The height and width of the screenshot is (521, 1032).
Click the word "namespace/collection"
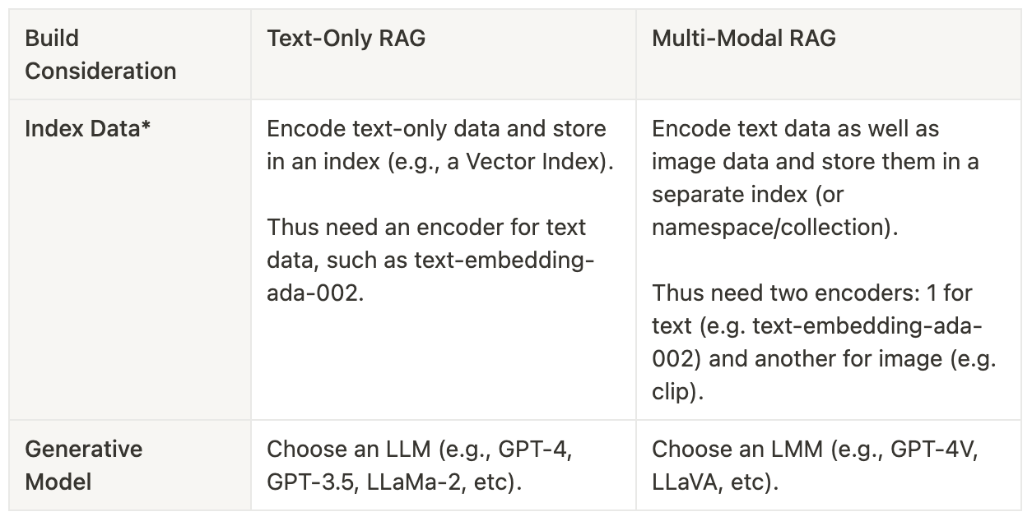770,227
